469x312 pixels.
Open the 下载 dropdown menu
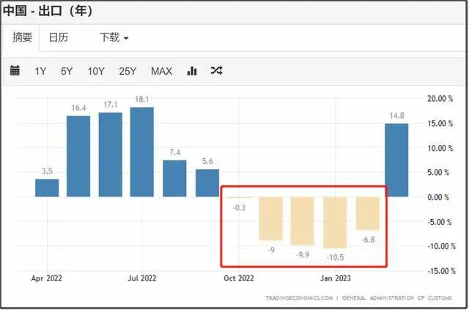tap(114, 37)
